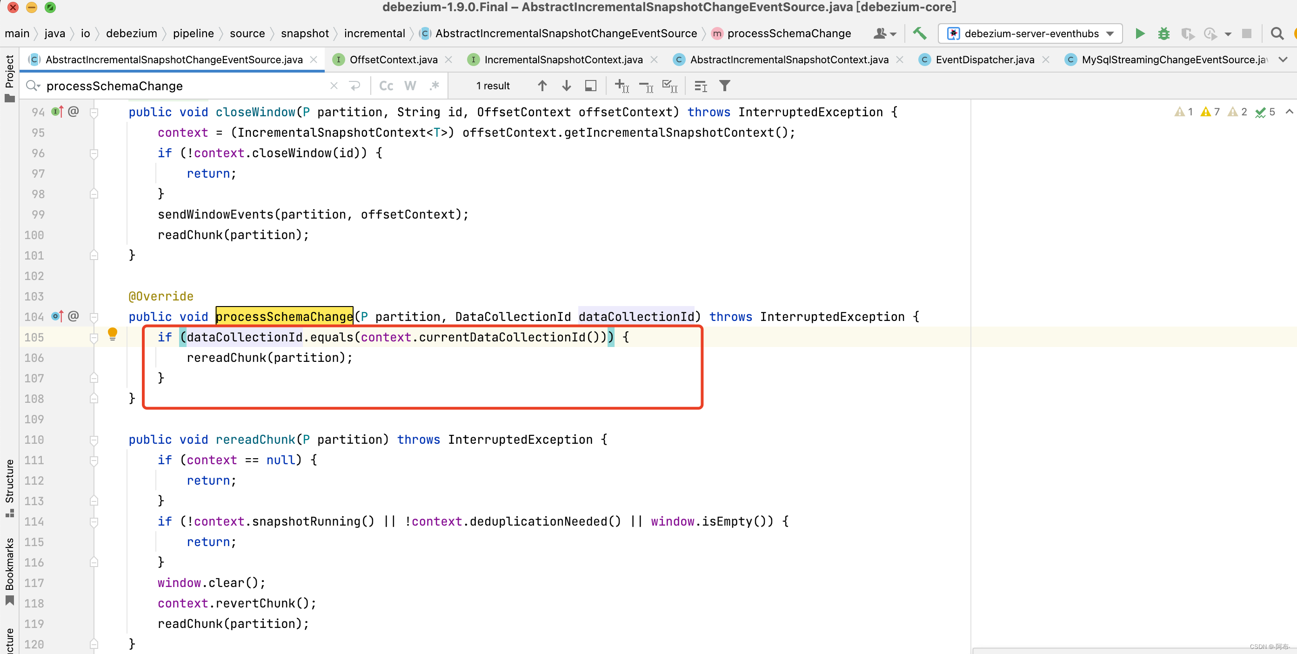Open Search Everywhere with the magnifier icon
Screen dimensions: 1297x654
click(x=1277, y=34)
